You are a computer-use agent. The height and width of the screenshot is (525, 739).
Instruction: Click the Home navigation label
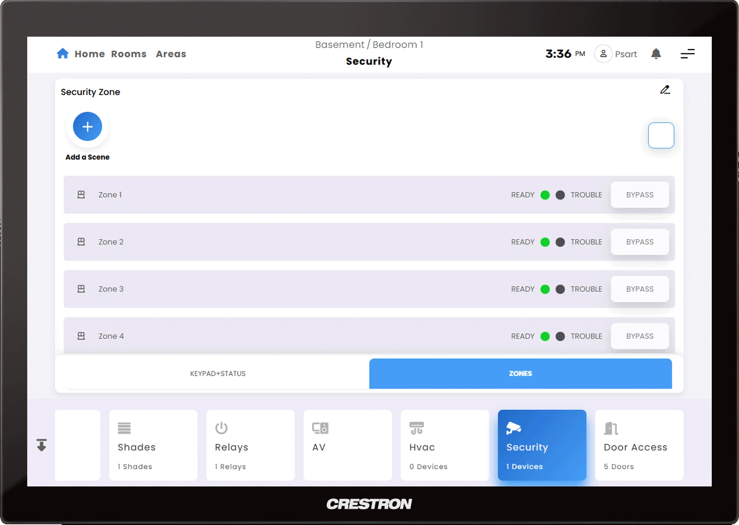point(90,54)
